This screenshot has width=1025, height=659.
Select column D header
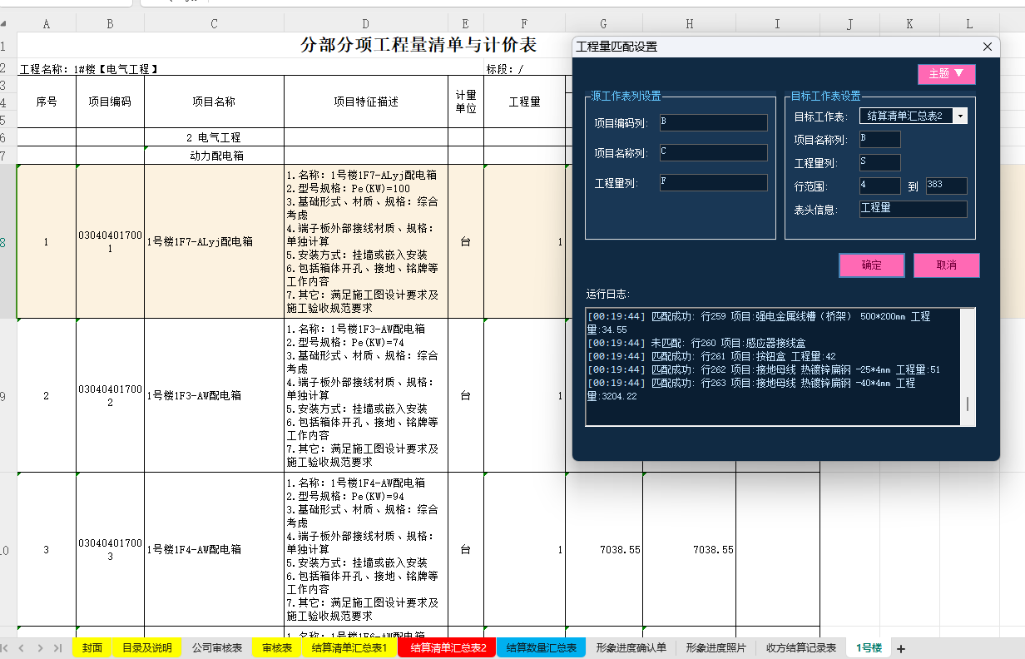pyautogui.click(x=365, y=24)
